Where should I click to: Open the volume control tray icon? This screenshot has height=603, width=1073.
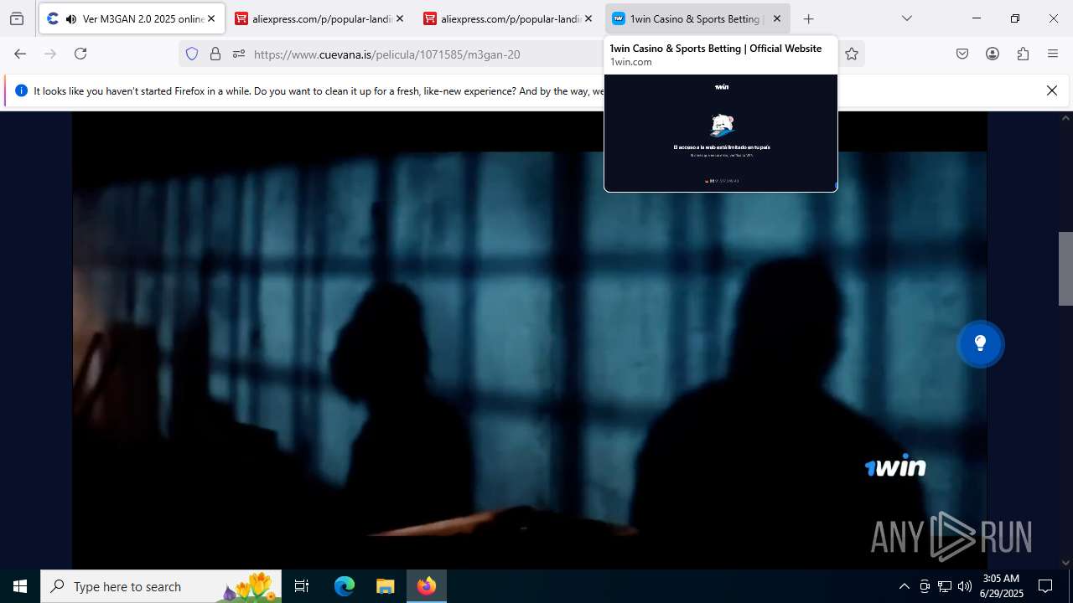tap(965, 586)
